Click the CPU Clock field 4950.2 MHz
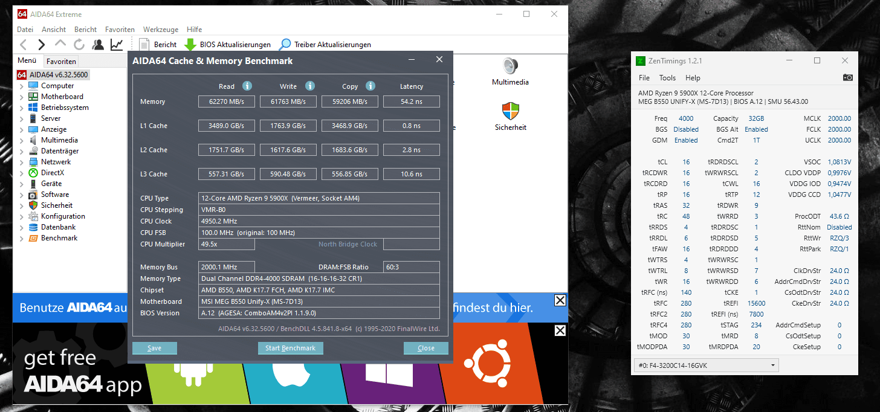Screen dimensions: 880x412 (319, 221)
